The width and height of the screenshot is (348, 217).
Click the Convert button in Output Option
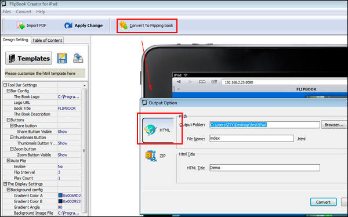click(x=324, y=202)
